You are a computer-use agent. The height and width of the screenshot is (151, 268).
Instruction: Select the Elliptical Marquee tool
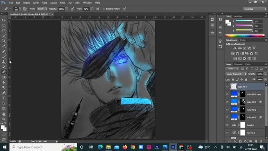coord(4,26)
